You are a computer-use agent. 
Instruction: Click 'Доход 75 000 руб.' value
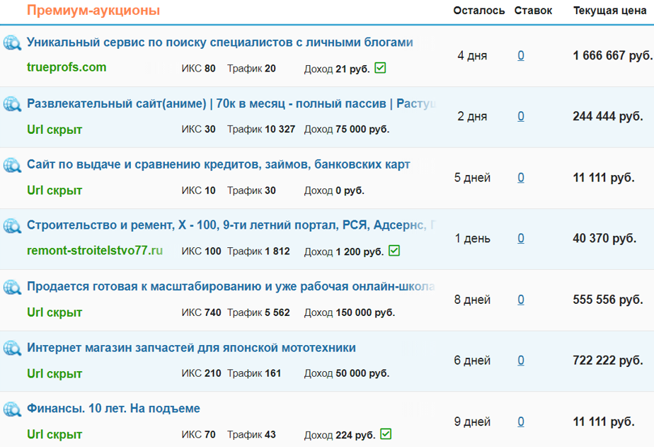point(347,130)
